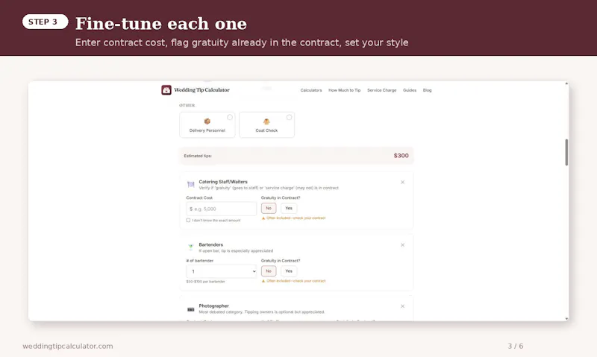Click the Catering Contract Cost input field
Screen dimensions: 597x357
pyautogui.click(x=222, y=209)
